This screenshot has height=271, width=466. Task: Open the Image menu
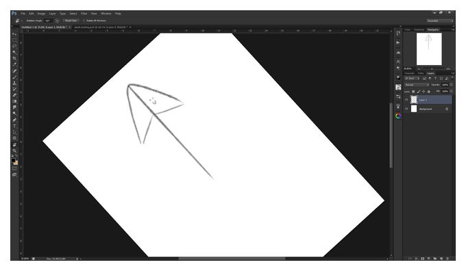click(x=41, y=14)
